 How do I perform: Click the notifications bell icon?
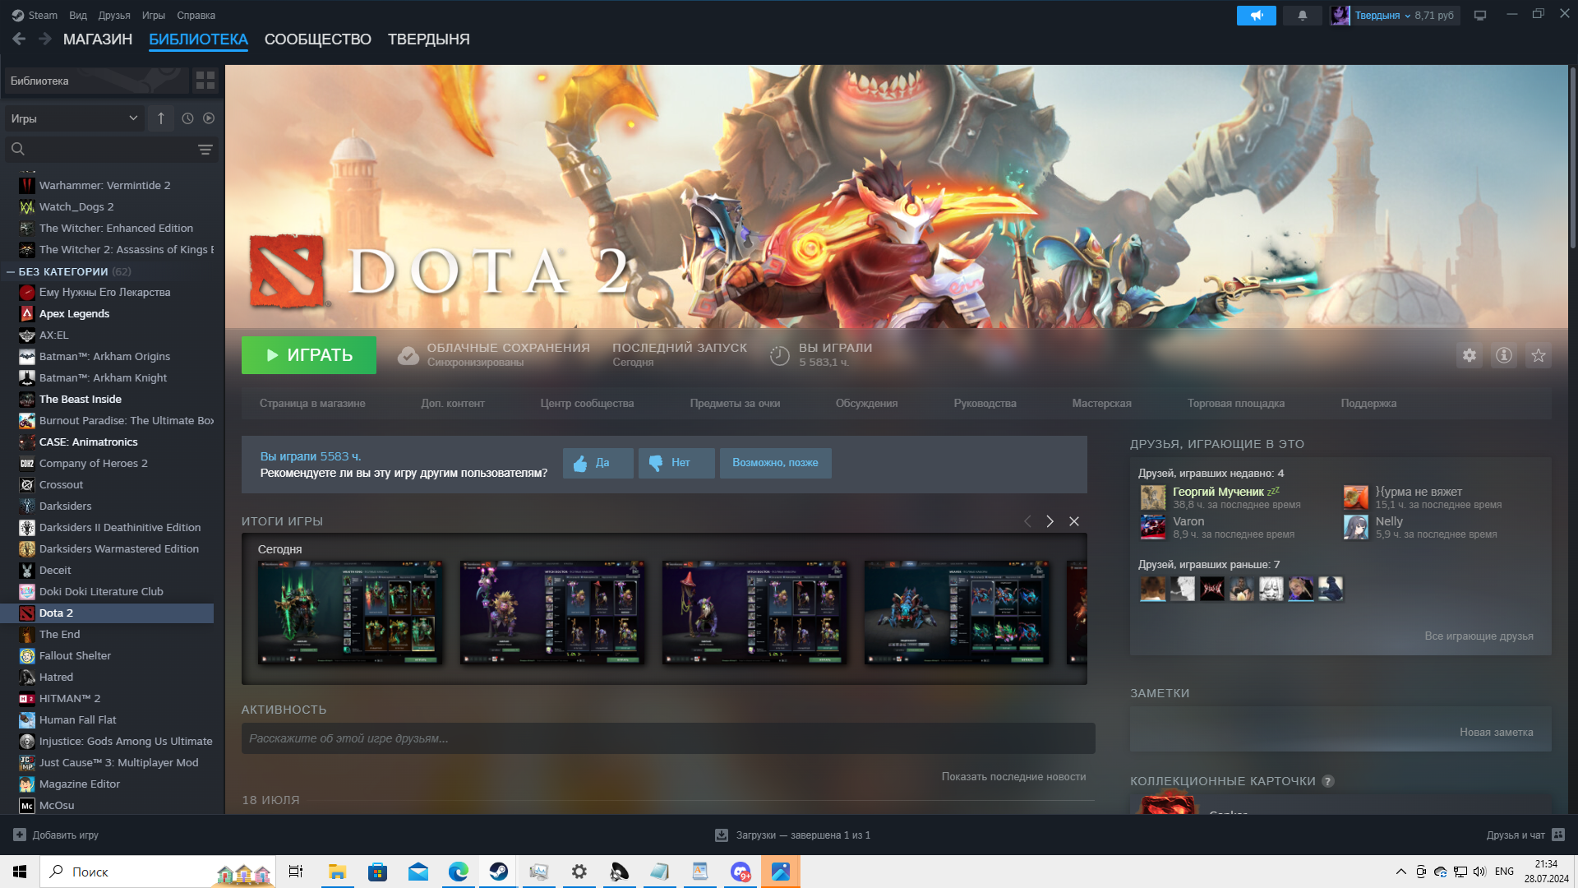pos(1302,16)
